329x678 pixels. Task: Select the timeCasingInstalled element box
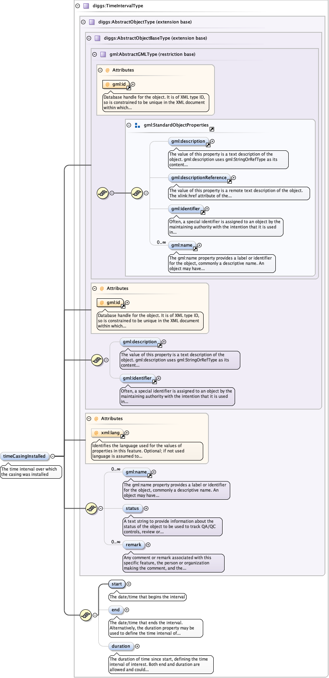click(25, 456)
